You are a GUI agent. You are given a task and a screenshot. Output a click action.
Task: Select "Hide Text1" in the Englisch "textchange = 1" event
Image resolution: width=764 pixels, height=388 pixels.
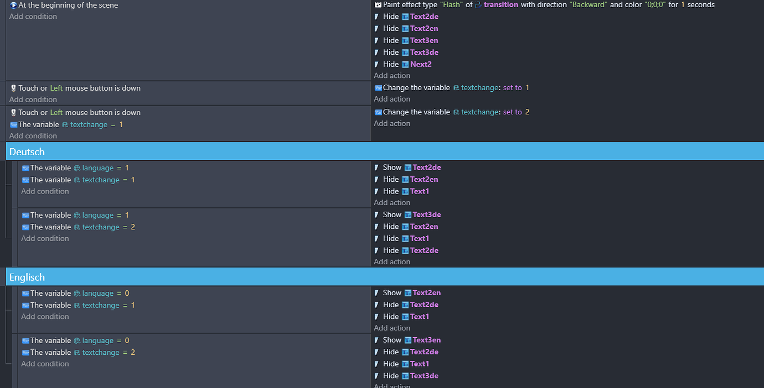pos(402,317)
